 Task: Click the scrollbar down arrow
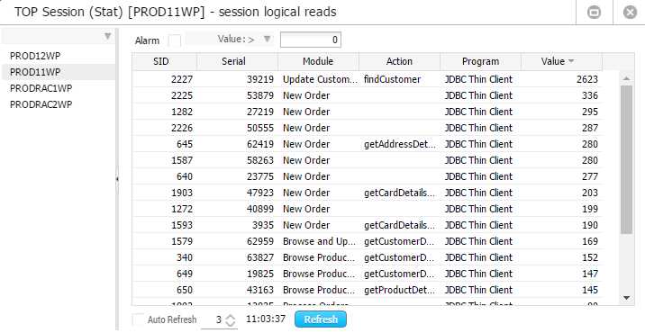click(626, 298)
